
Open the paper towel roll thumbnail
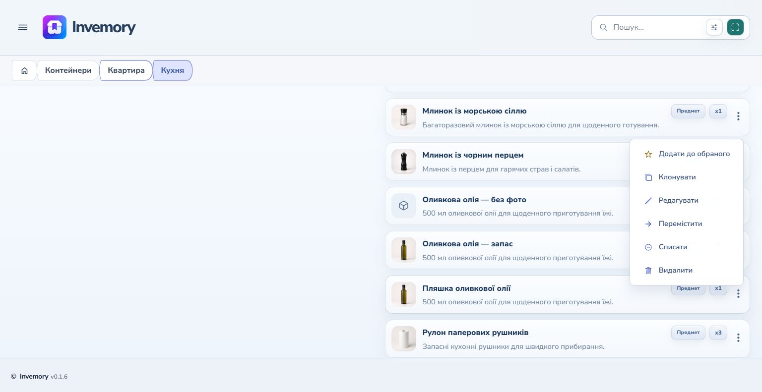(404, 338)
